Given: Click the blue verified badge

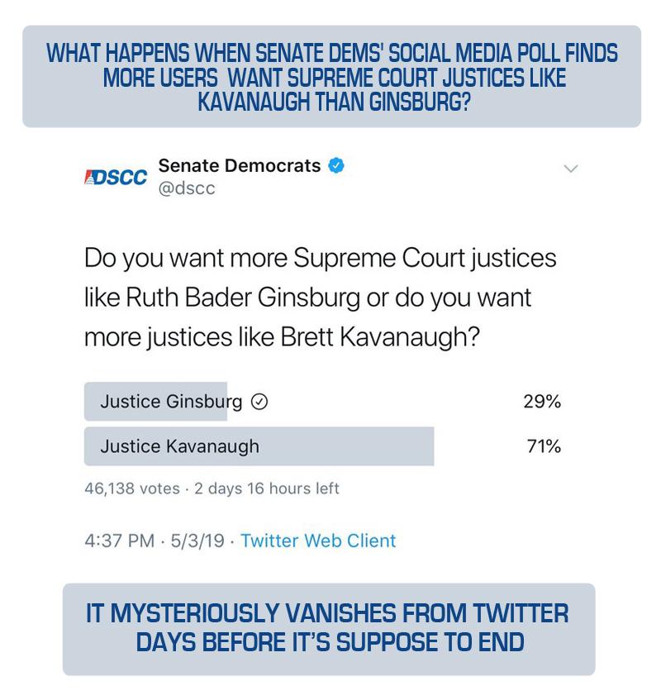Looking at the screenshot, I should point(336,165).
